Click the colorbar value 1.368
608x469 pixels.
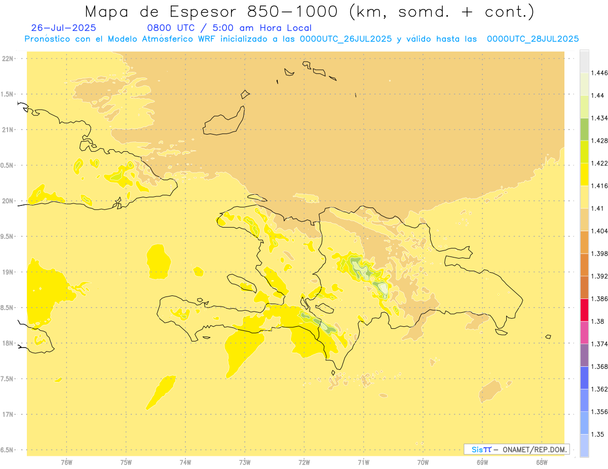(x=599, y=367)
